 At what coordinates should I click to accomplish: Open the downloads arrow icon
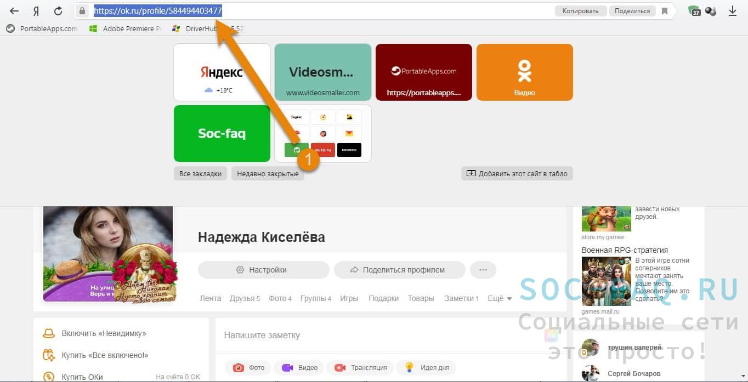coord(733,11)
